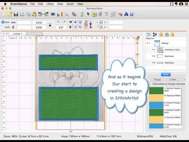Select the 1:2 Applique object

point(166,56)
